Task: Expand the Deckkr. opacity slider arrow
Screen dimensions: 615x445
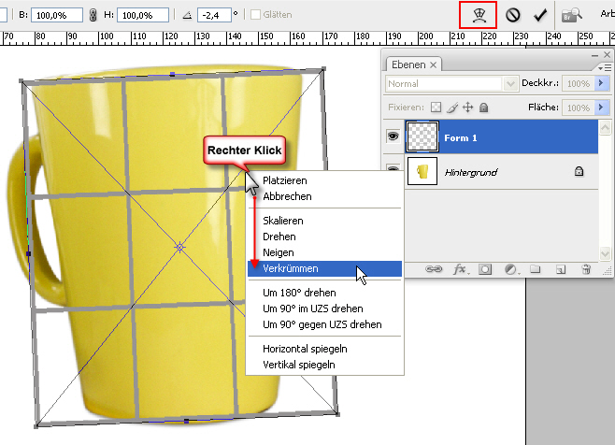Action: (602, 83)
